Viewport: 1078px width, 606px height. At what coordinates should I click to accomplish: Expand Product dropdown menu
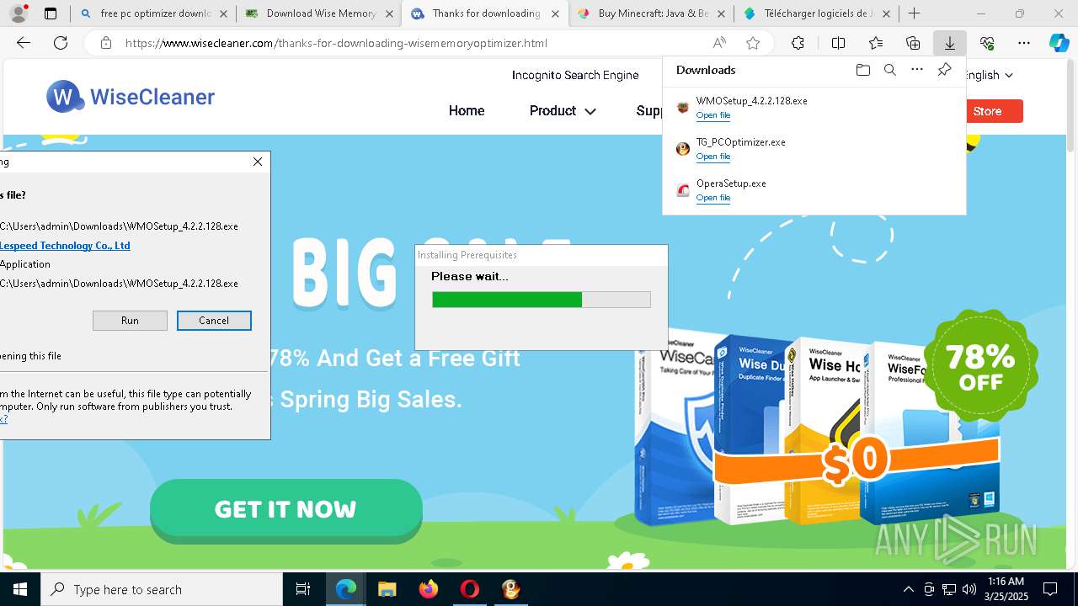563,110
